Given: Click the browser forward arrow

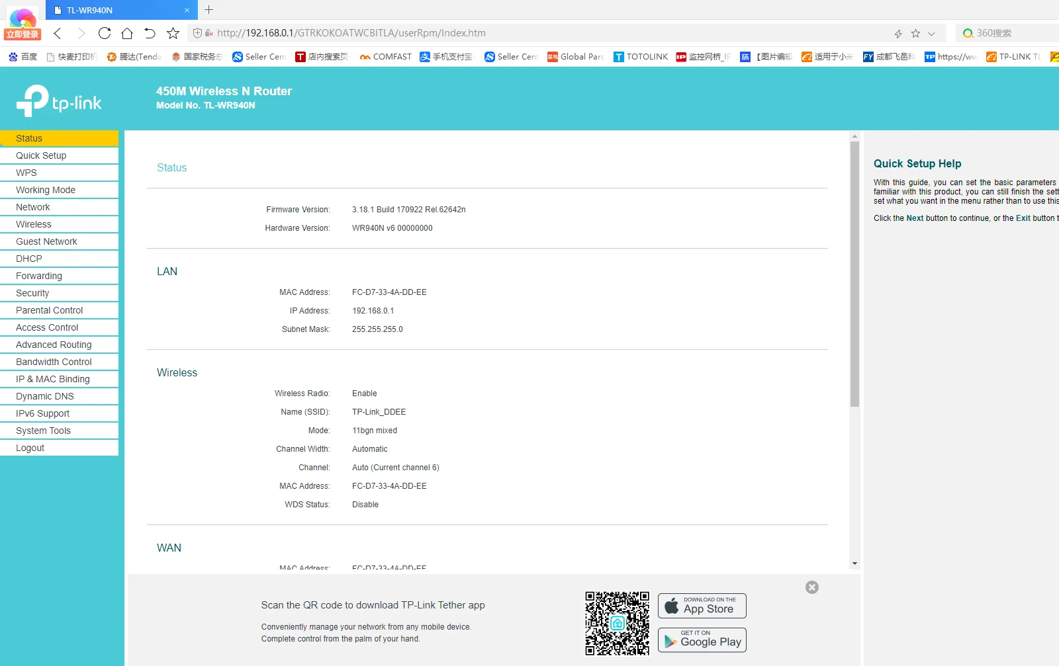Looking at the screenshot, I should 81,33.
